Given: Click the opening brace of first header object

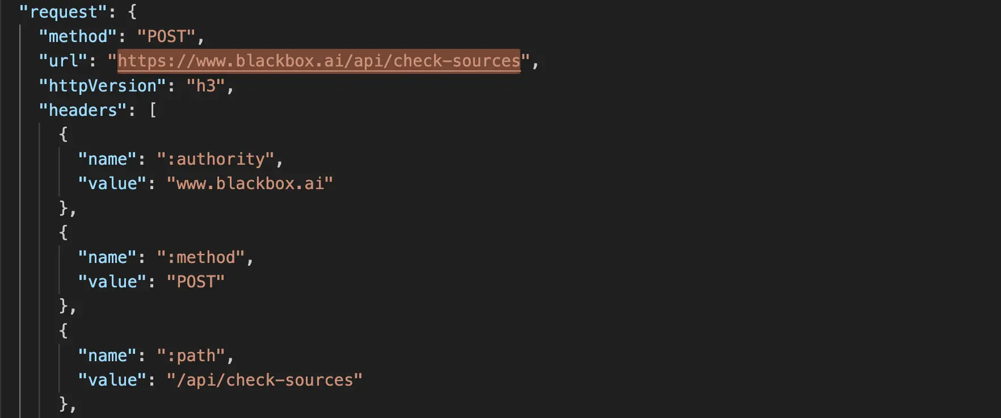Looking at the screenshot, I should pos(64,135).
